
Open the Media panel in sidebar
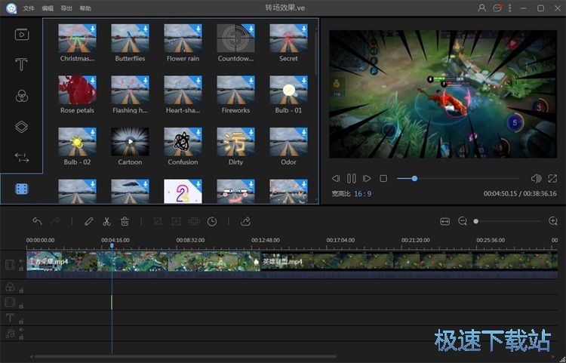click(22, 34)
